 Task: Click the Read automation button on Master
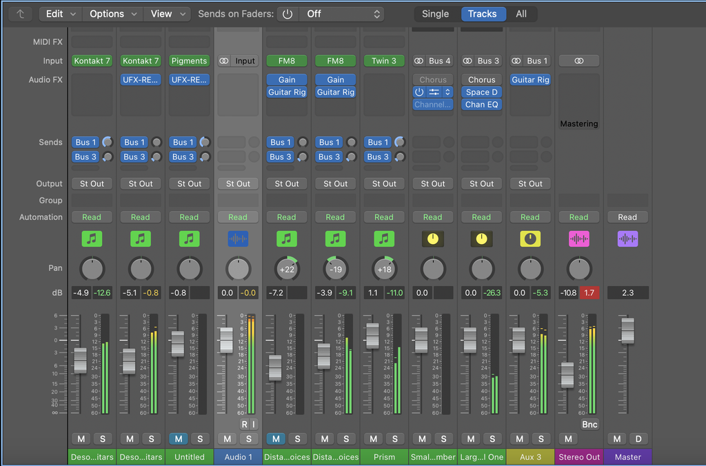pos(627,216)
